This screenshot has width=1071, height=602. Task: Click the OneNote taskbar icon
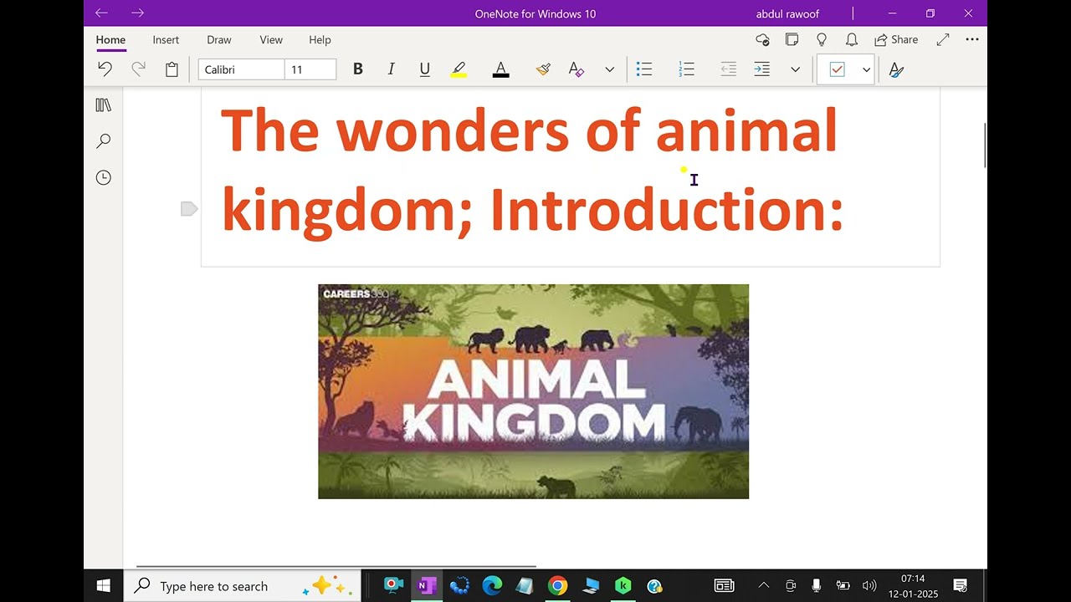tap(427, 586)
